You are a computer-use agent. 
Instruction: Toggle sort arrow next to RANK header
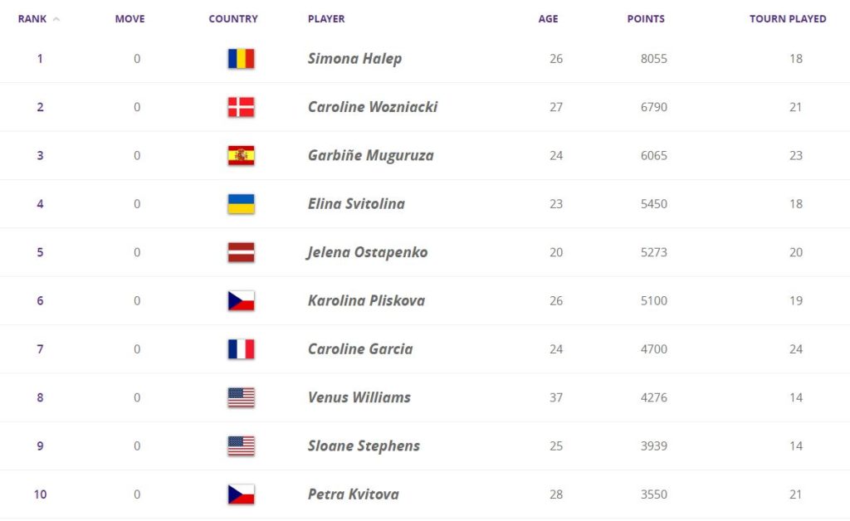[x=56, y=19]
